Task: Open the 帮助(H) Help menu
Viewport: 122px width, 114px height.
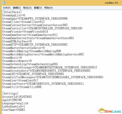Action: [x=49, y=8]
